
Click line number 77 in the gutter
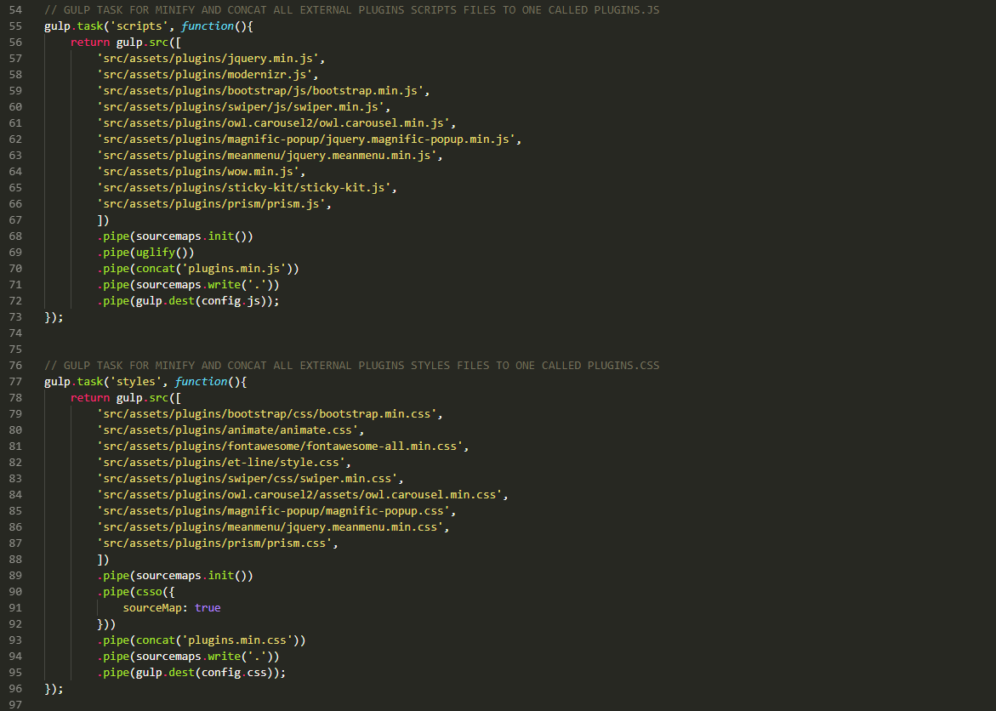(x=15, y=381)
